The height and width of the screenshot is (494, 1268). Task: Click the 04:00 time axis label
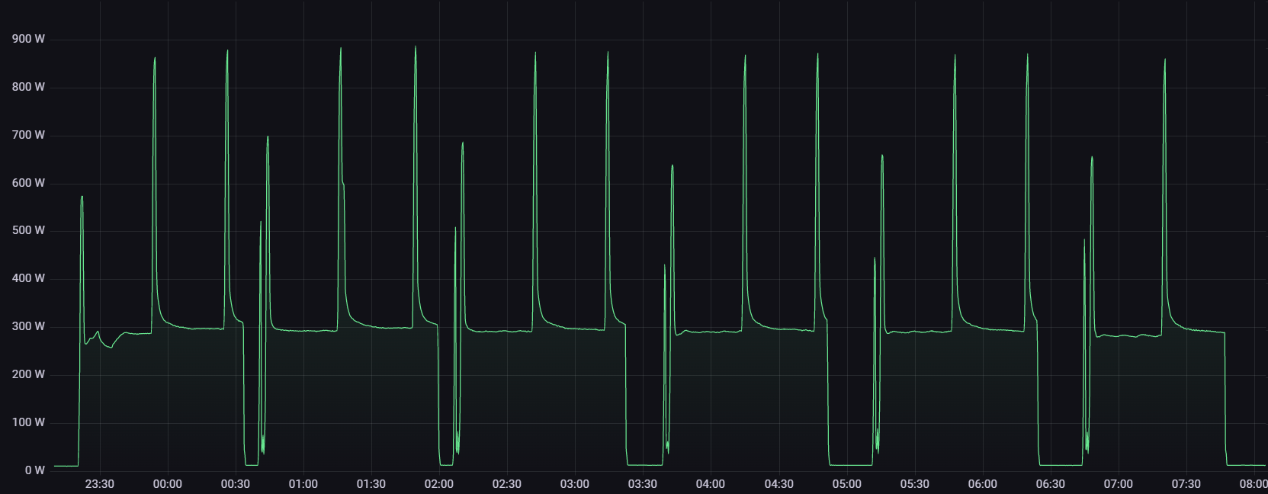[710, 484]
